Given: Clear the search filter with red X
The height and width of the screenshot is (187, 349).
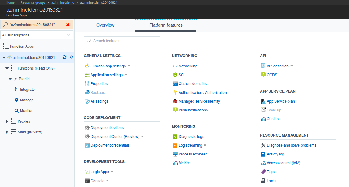Looking at the screenshot, I should [68, 25].
